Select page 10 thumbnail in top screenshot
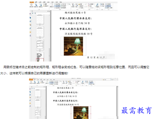The width and height of the screenshot is (154, 119). (x=40, y=32)
